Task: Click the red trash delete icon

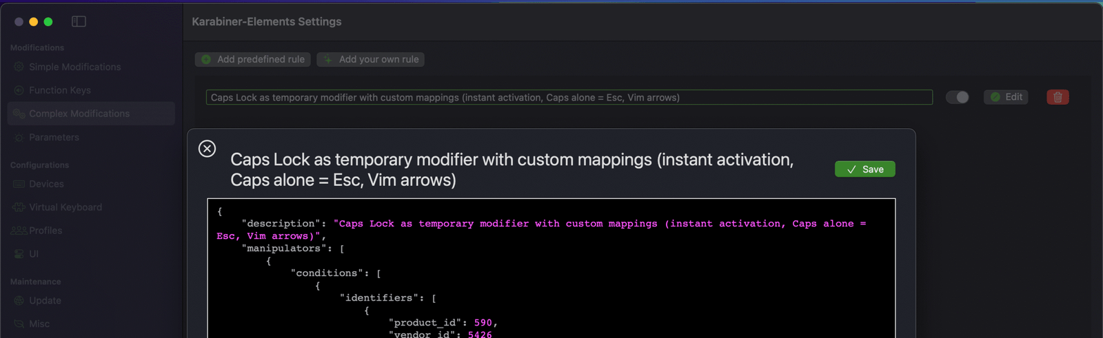Action: point(1058,97)
